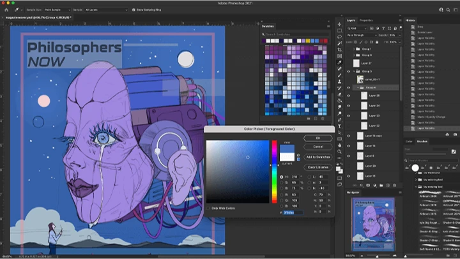This screenshot has width=460, height=259.
Task: Hide Layer 23 visibility eye
Action: 349,115
